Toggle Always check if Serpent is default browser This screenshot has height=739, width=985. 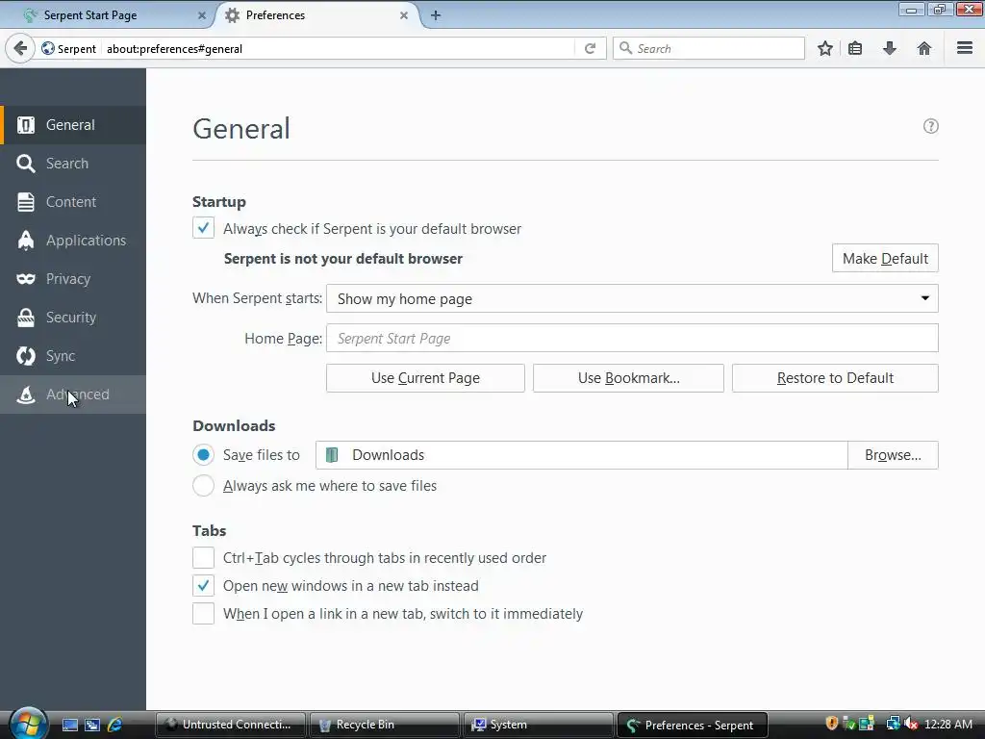pos(204,228)
